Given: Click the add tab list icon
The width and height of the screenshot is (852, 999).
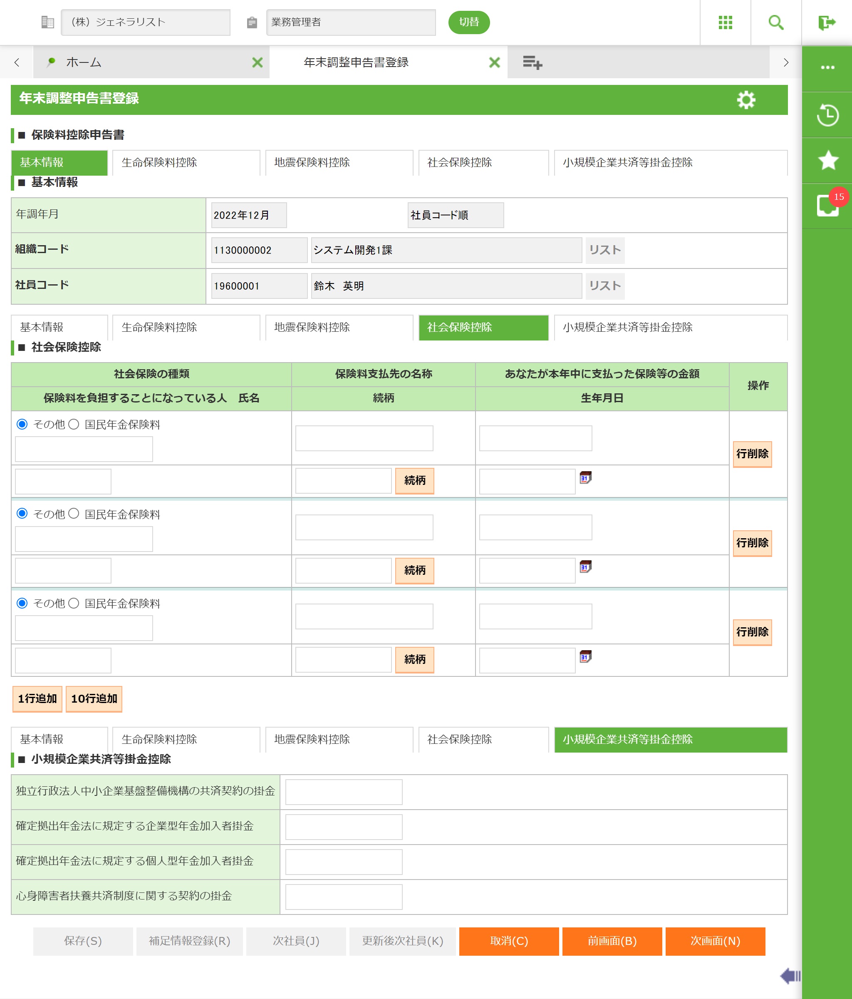Looking at the screenshot, I should 532,62.
